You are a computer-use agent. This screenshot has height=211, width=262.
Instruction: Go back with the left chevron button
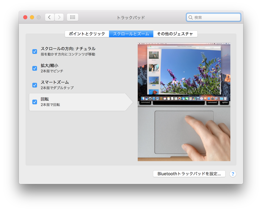click(x=49, y=17)
